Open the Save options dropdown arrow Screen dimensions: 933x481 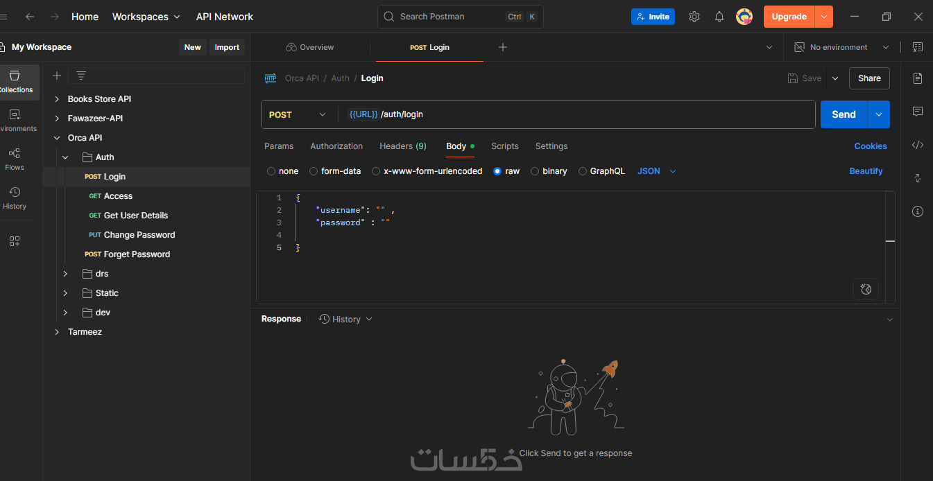pyautogui.click(x=835, y=78)
